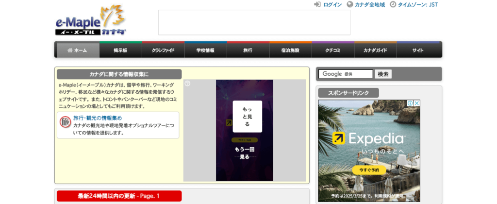Open the カナダ全地域 region link
This screenshot has height=204, width=497.
[x=370, y=4]
